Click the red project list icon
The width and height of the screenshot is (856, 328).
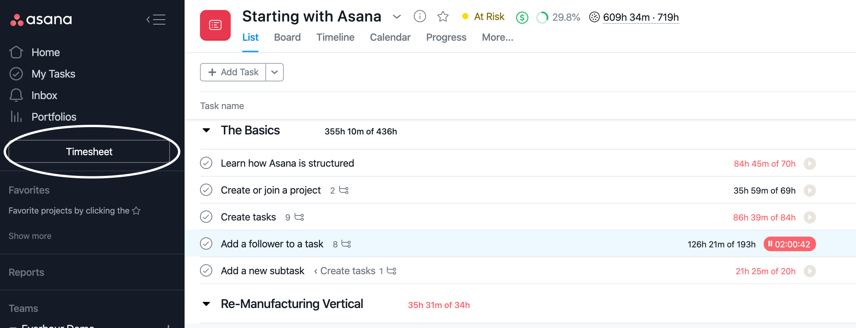215,25
